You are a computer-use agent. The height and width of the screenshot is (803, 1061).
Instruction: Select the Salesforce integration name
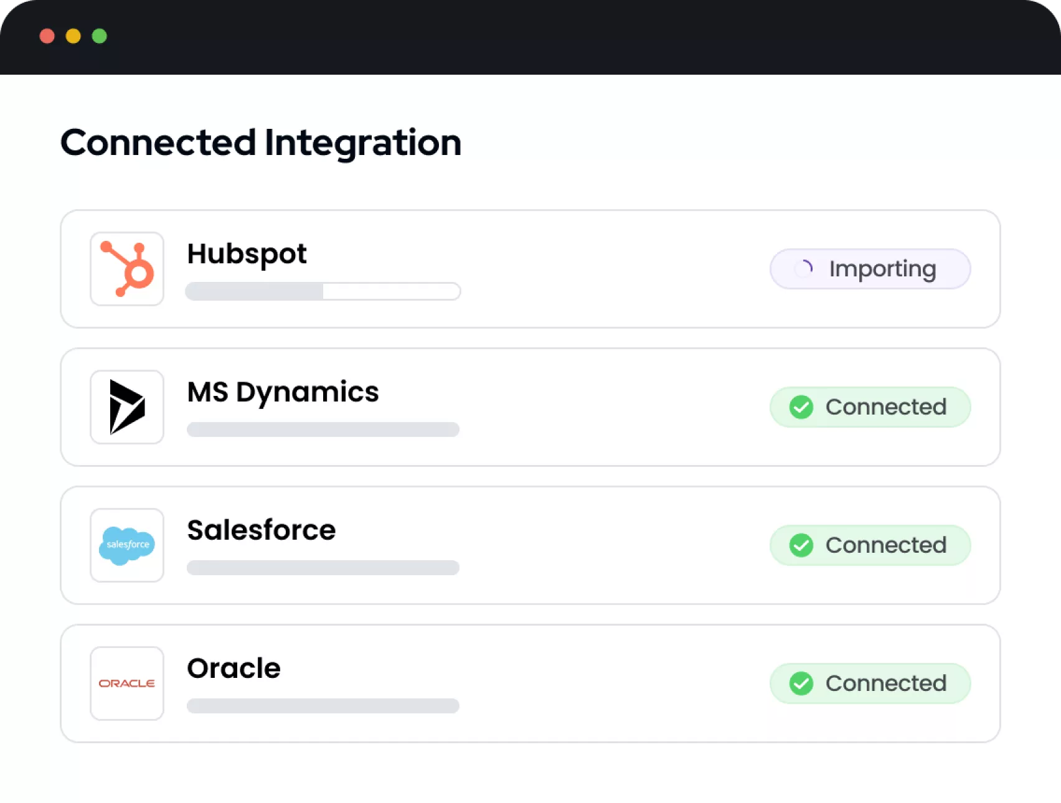[262, 530]
